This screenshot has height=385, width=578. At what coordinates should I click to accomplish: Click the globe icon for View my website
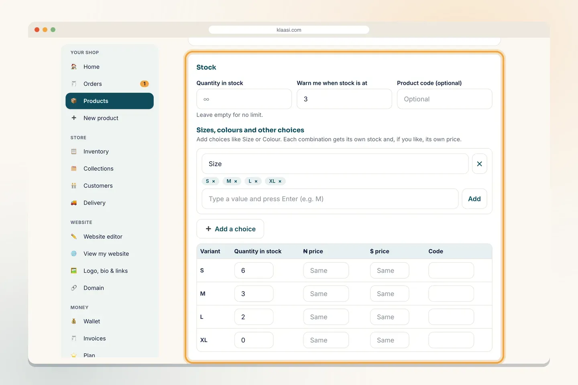[x=74, y=253]
